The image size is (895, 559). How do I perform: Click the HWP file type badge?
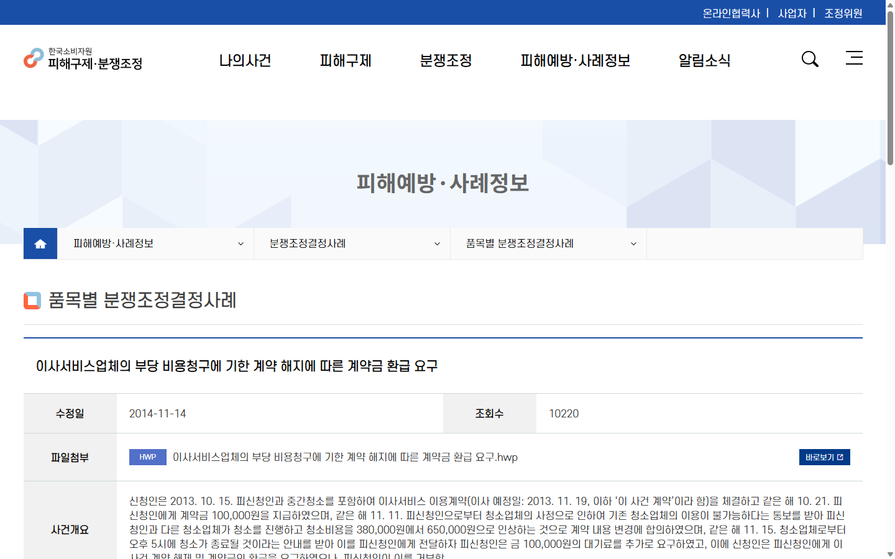coord(148,457)
